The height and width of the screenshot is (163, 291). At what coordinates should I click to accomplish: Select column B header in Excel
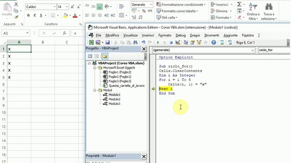[x=43, y=42]
